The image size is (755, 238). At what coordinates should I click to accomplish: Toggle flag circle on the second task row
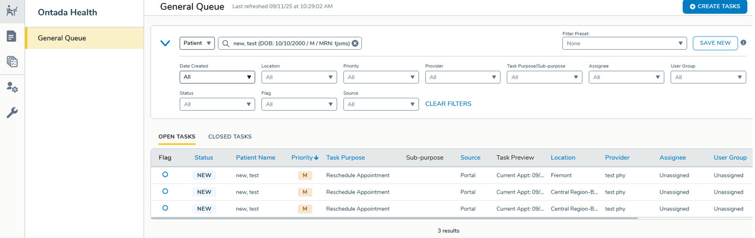[x=165, y=191]
